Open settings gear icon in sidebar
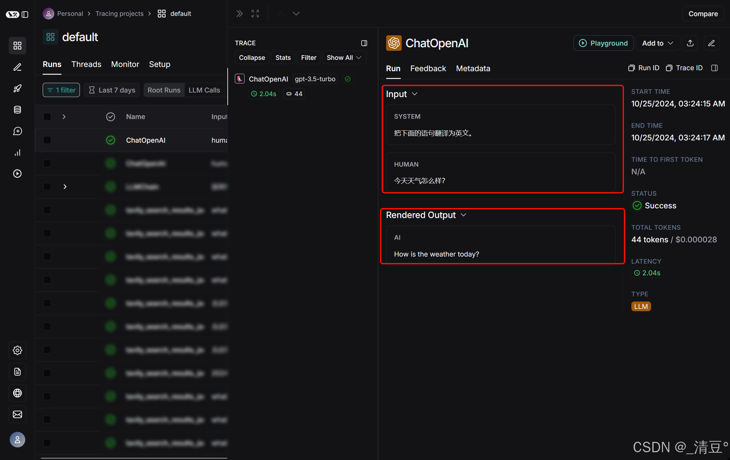This screenshot has width=730, height=460. click(x=17, y=350)
